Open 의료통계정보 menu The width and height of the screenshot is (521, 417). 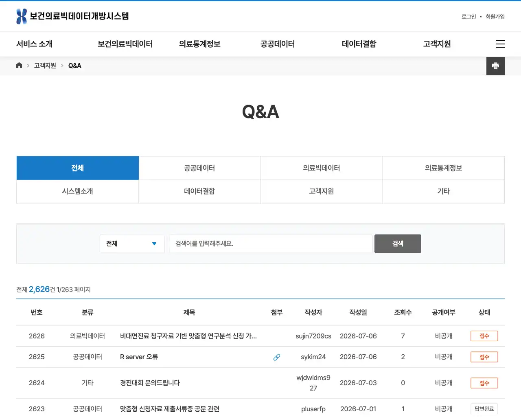[200, 44]
